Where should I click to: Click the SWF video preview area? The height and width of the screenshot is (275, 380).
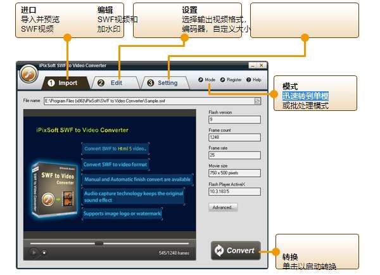coord(110,174)
